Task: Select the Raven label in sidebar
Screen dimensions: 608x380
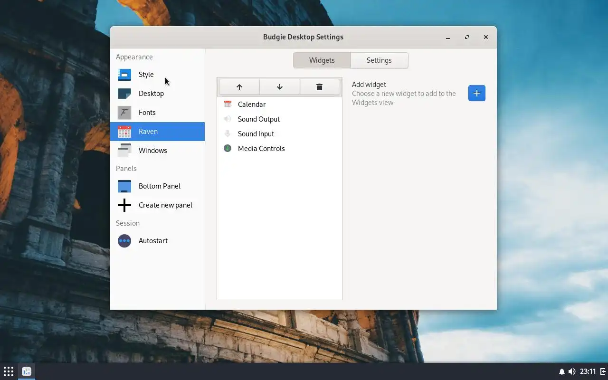Action: click(x=148, y=132)
